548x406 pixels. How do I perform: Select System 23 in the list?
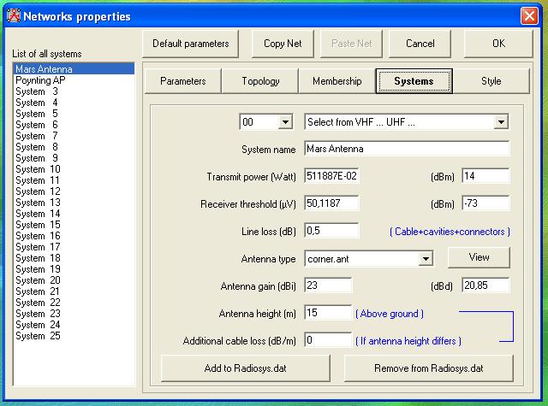coord(74,314)
